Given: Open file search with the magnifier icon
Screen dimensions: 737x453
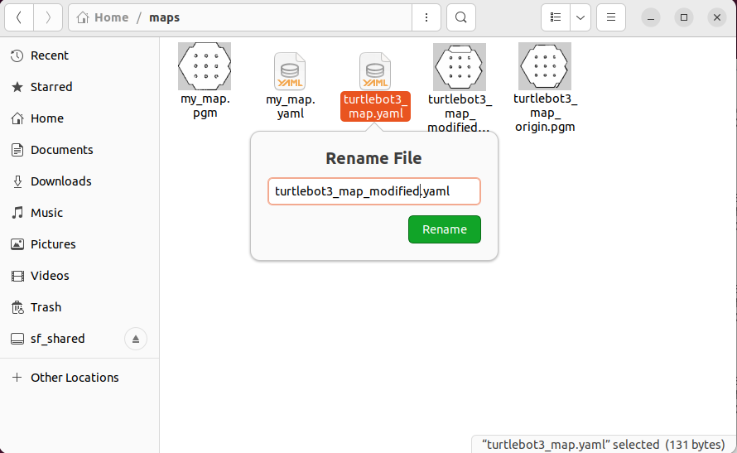Looking at the screenshot, I should point(461,17).
